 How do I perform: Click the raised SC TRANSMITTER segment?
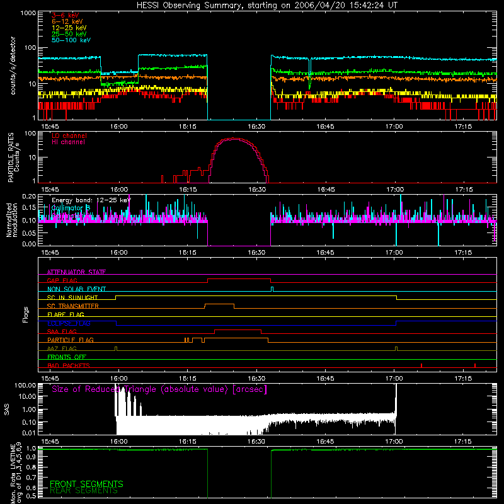pyautogui.click(x=219, y=304)
